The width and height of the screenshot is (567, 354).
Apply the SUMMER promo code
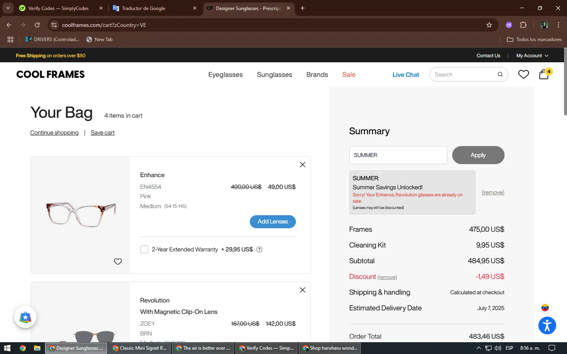tap(478, 155)
